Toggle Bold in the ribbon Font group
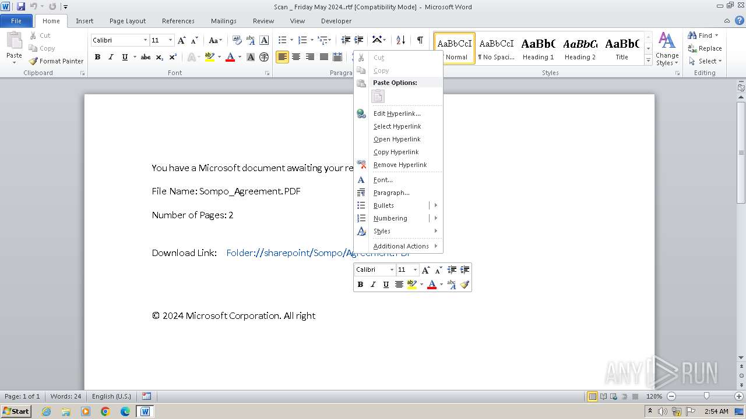 pos(97,57)
